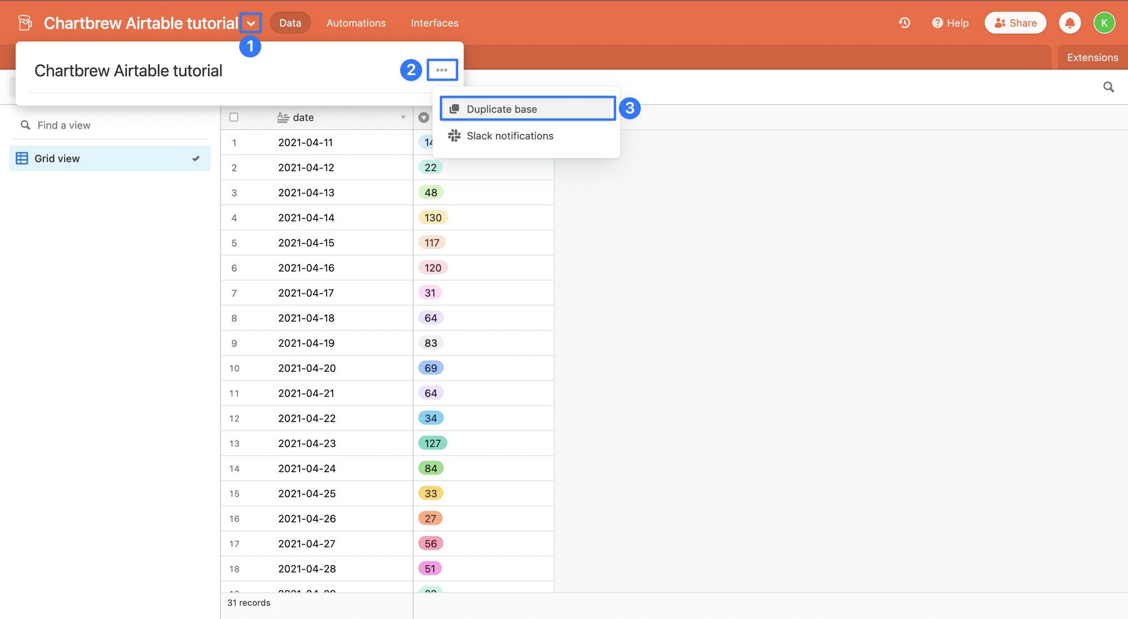
Task: Click the Airtable base logo icon
Action: pyautogui.click(x=25, y=23)
